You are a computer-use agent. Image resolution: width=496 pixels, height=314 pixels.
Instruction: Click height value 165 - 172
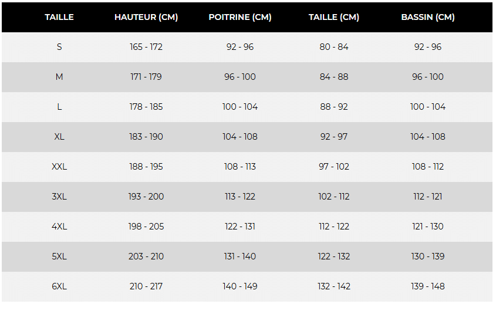(x=146, y=47)
